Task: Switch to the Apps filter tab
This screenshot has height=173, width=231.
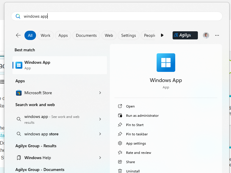Action: pos(63,35)
